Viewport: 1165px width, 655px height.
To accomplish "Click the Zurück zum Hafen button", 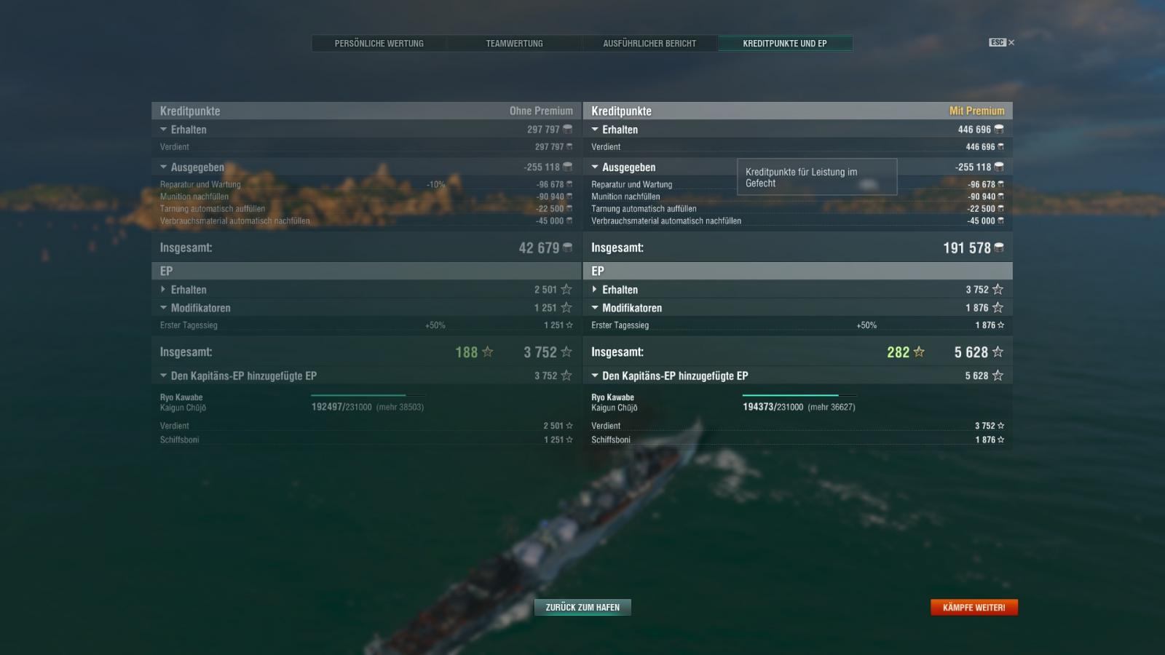I will pyautogui.click(x=582, y=608).
